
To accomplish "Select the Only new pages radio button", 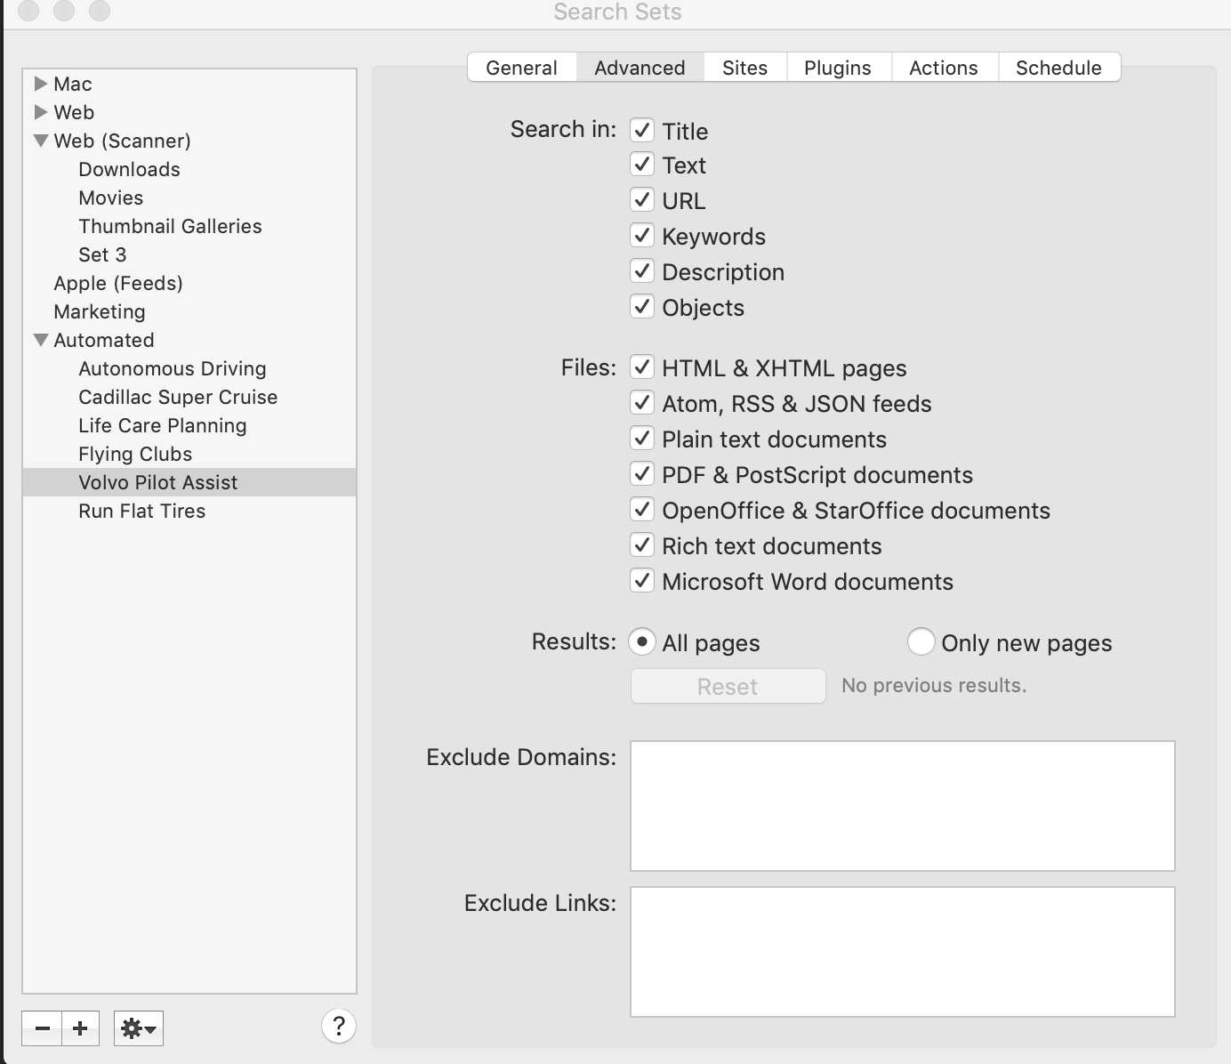I will 921,641.
